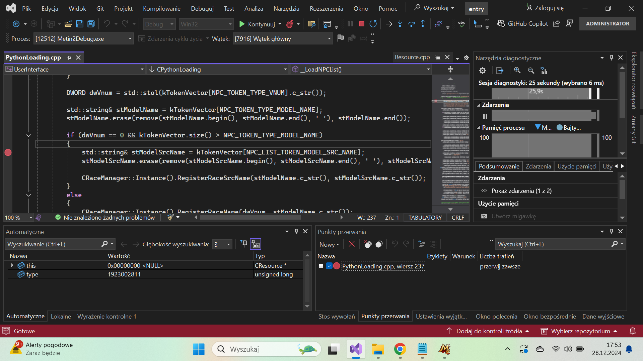Open the Proces dropdown Metin2Debug.exe
The height and width of the screenshot is (361, 643).
click(x=130, y=39)
